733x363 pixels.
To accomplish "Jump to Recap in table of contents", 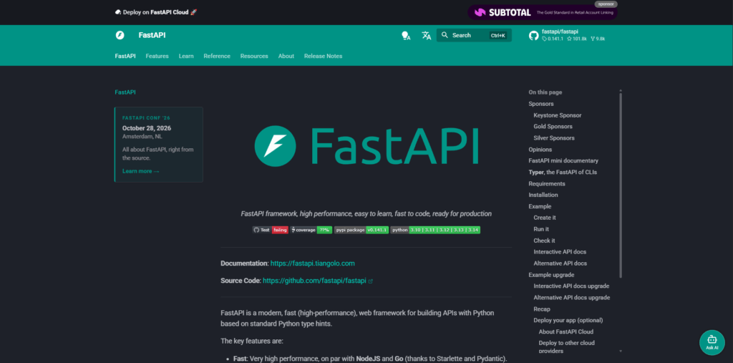I will 542,309.
